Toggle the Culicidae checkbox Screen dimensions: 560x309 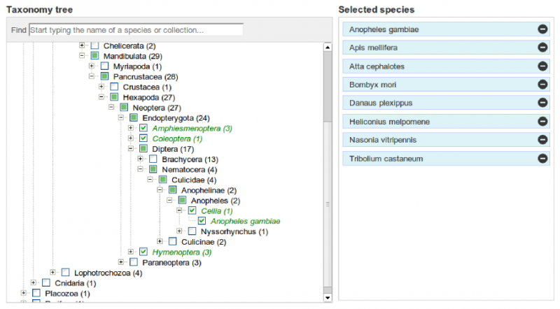pyautogui.click(x=162, y=180)
